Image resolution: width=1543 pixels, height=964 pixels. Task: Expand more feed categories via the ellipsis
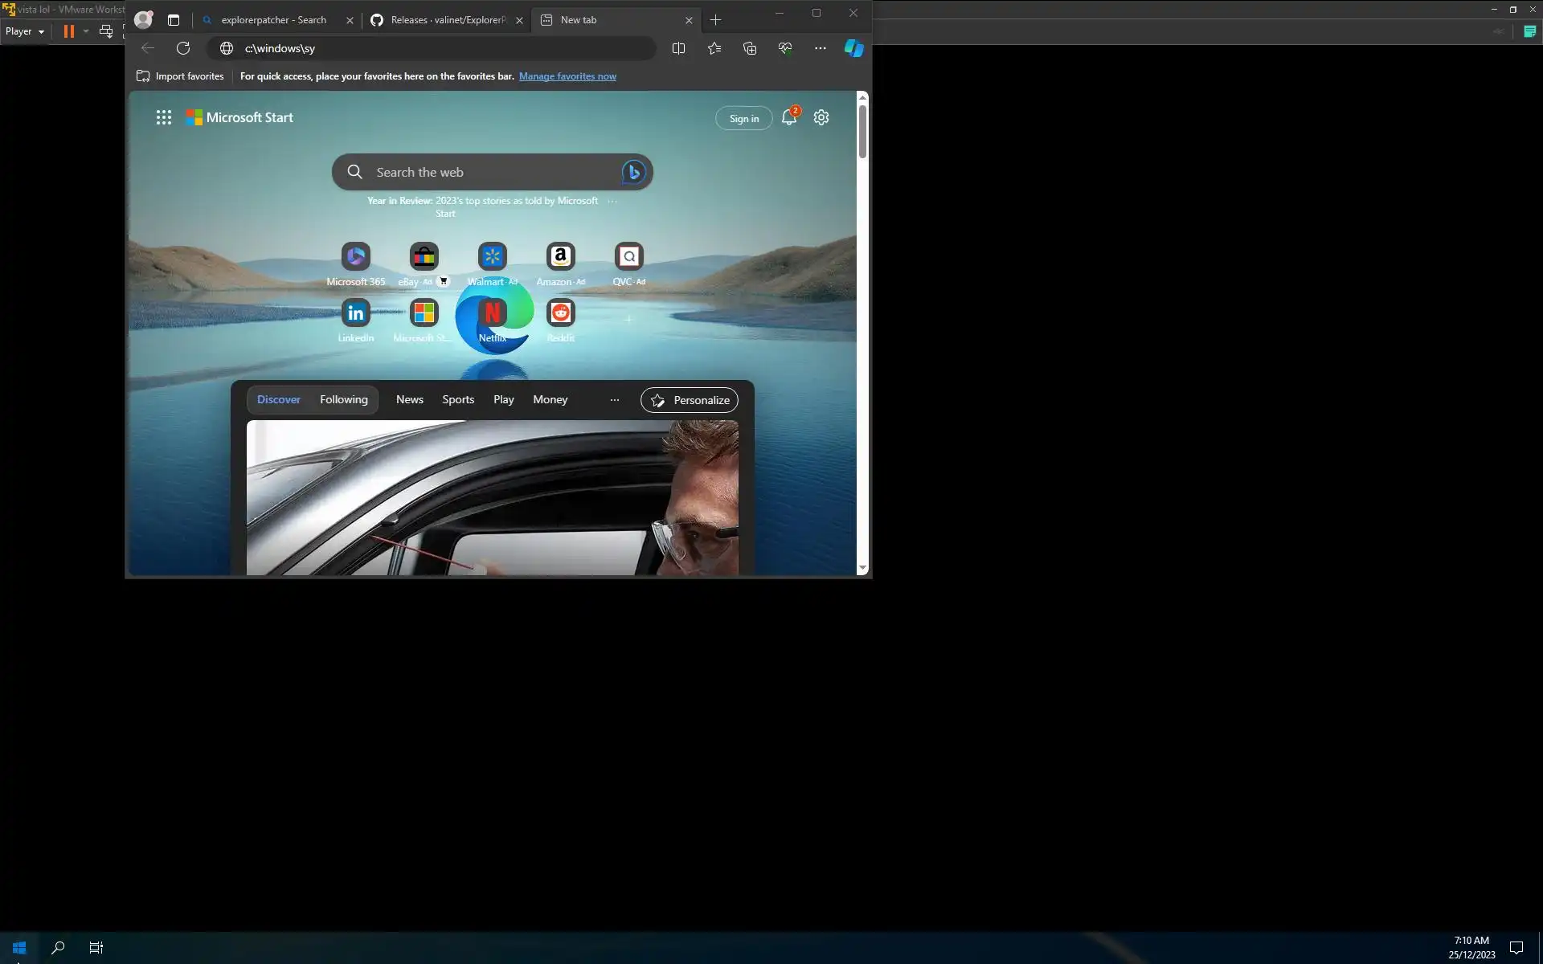pos(615,400)
